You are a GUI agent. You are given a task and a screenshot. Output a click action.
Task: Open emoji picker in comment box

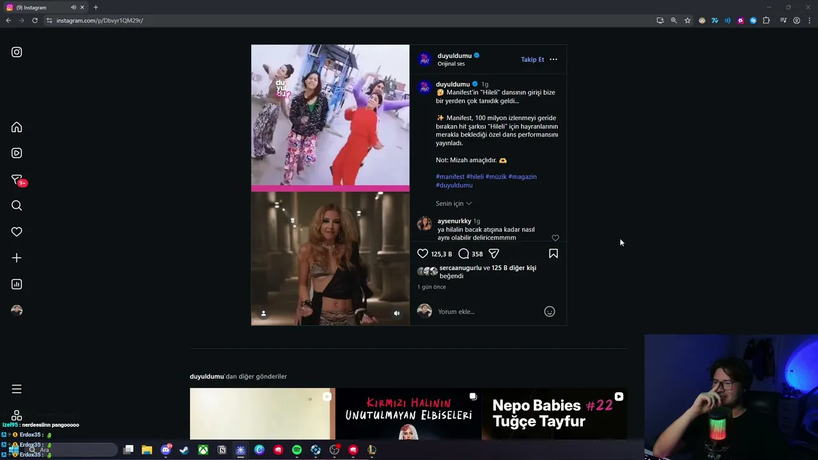pyautogui.click(x=550, y=312)
